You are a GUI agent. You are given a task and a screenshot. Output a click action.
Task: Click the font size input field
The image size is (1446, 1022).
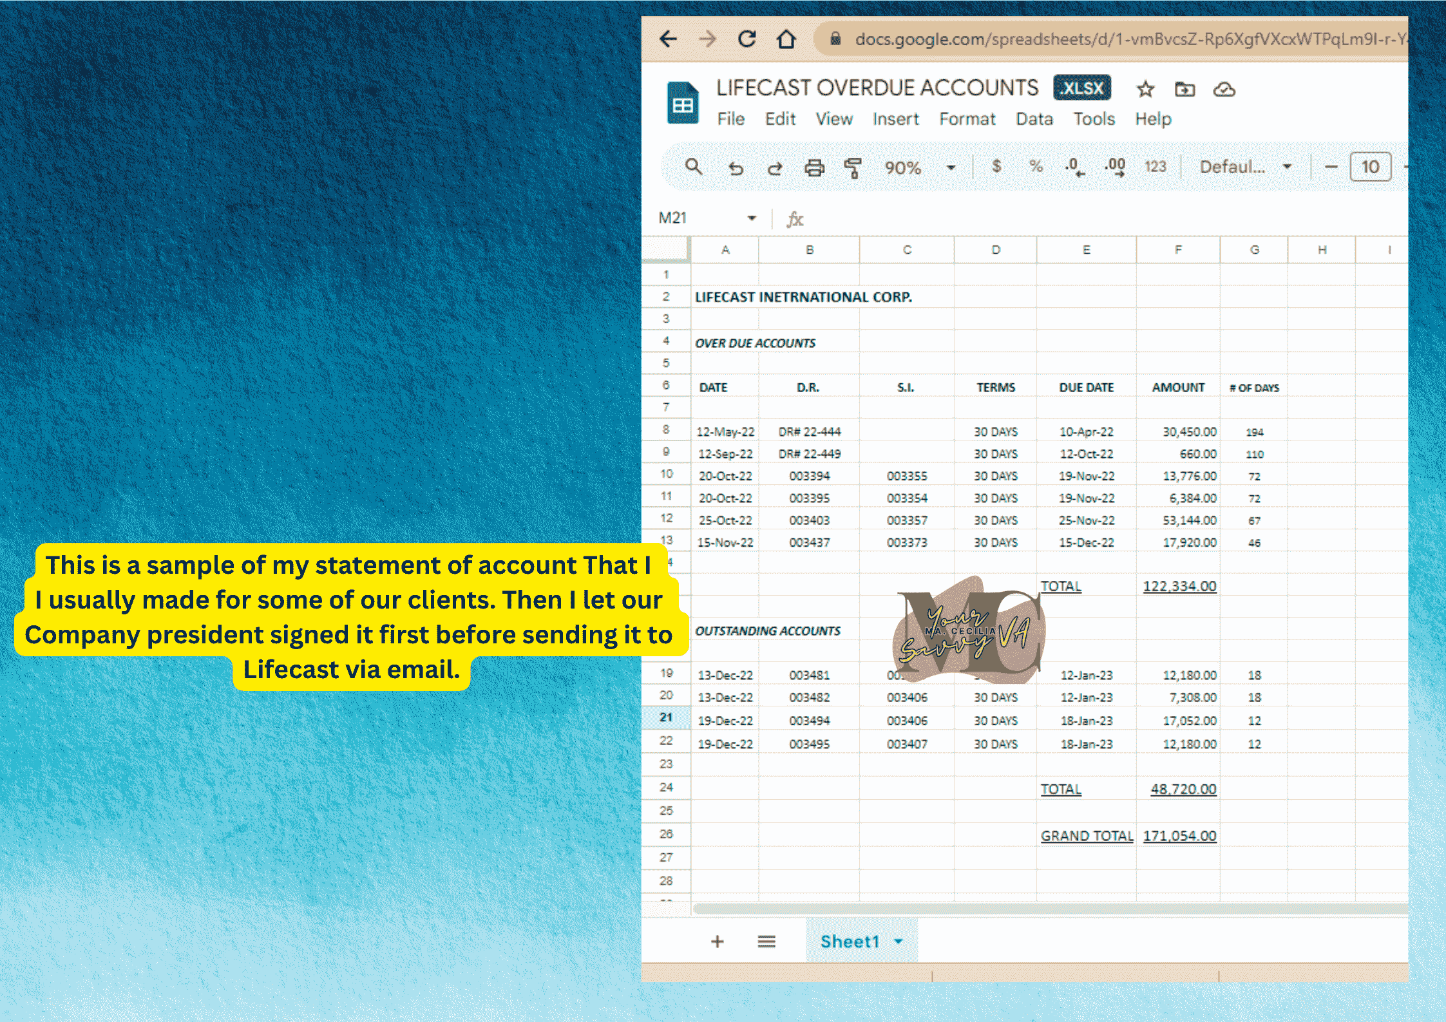tap(1369, 167)
